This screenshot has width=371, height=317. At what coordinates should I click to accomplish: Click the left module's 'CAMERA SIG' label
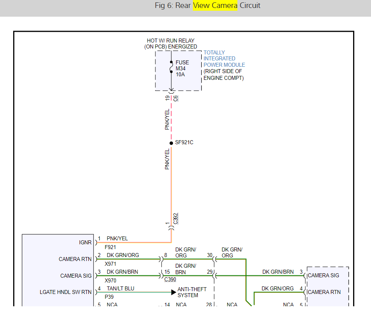pyautogui.click(x=76, y=276)
